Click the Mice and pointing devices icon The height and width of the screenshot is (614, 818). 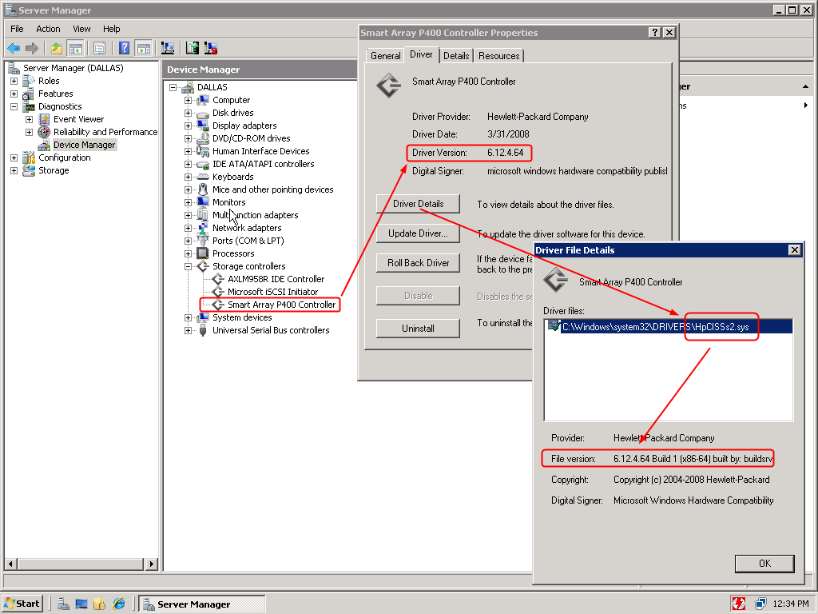[203, 189]
